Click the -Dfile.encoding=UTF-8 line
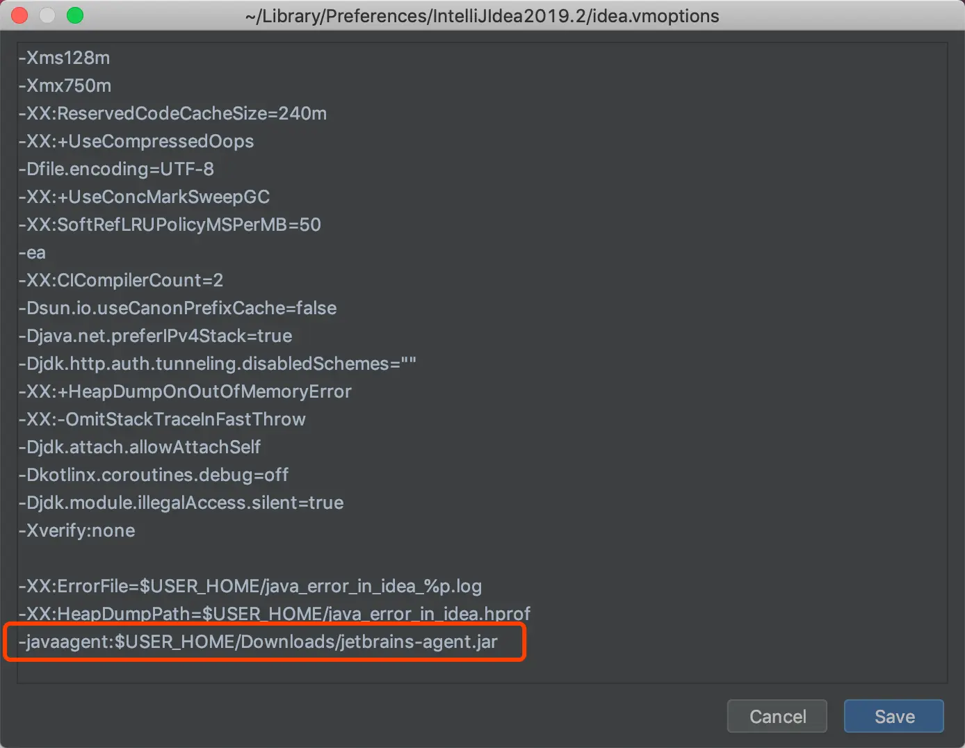Screen dimensions: 965x748 tap(116, 169)
